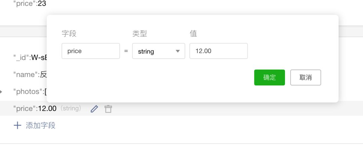
Task: Click the 字段 label in dialog
Action: 69,34
